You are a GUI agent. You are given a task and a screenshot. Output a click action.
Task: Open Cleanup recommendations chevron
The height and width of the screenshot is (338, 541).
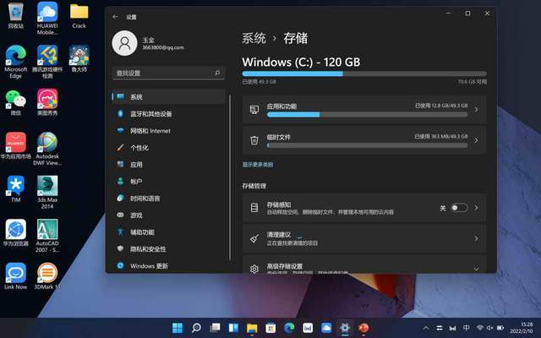tap(476, 238)
